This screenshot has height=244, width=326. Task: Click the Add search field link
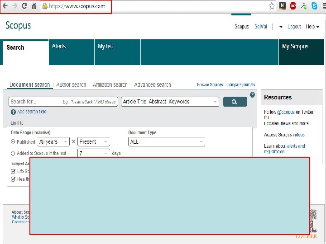(x=32, y=112)
